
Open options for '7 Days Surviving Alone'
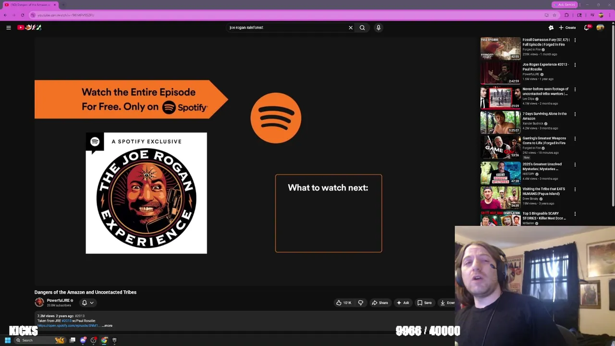pyautogui.click(x=575, y=114)
